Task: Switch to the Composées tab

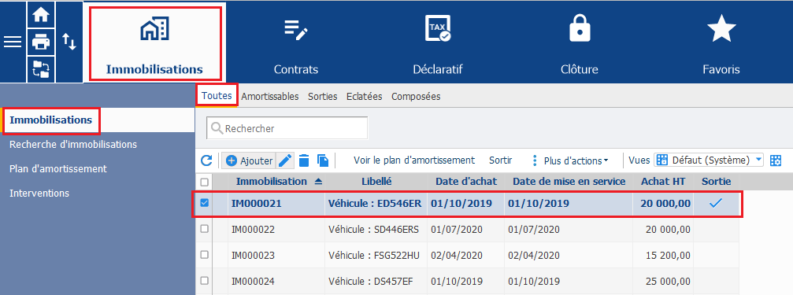Action: [x=416, y=97]
